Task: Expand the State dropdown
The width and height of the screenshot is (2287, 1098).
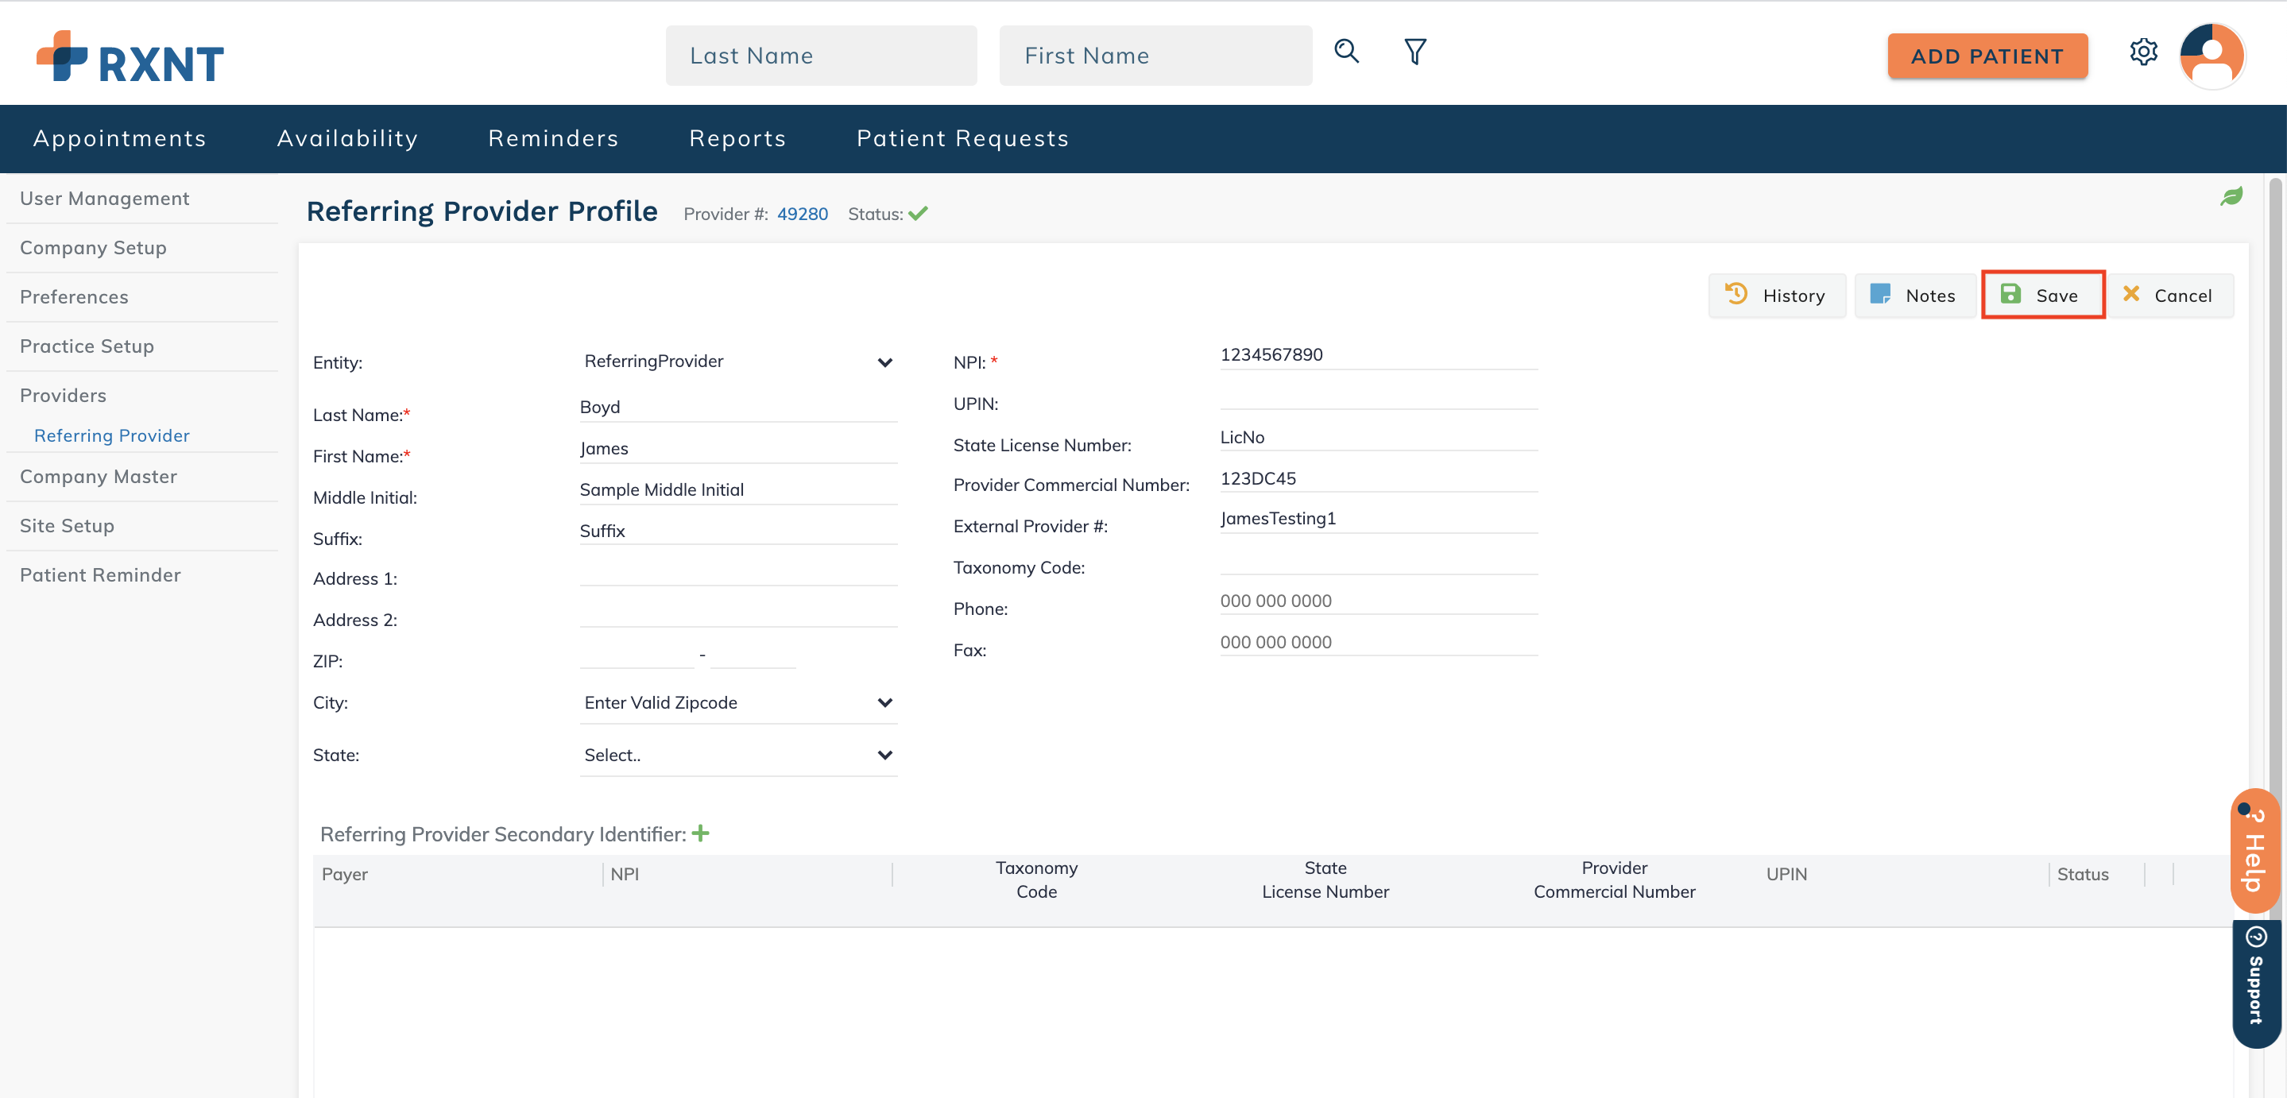Action: click(737, 755)
